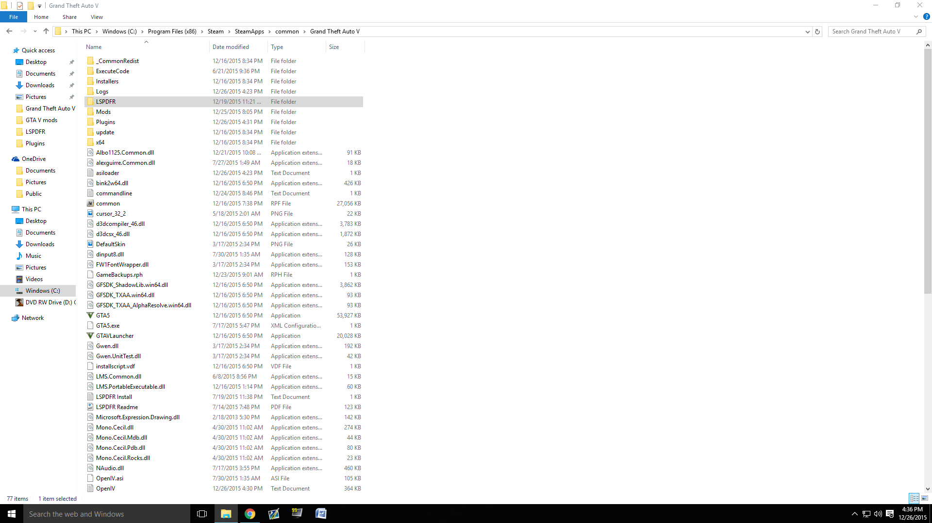Click the DefaultSkin PNG file icon

click(90, 244)
